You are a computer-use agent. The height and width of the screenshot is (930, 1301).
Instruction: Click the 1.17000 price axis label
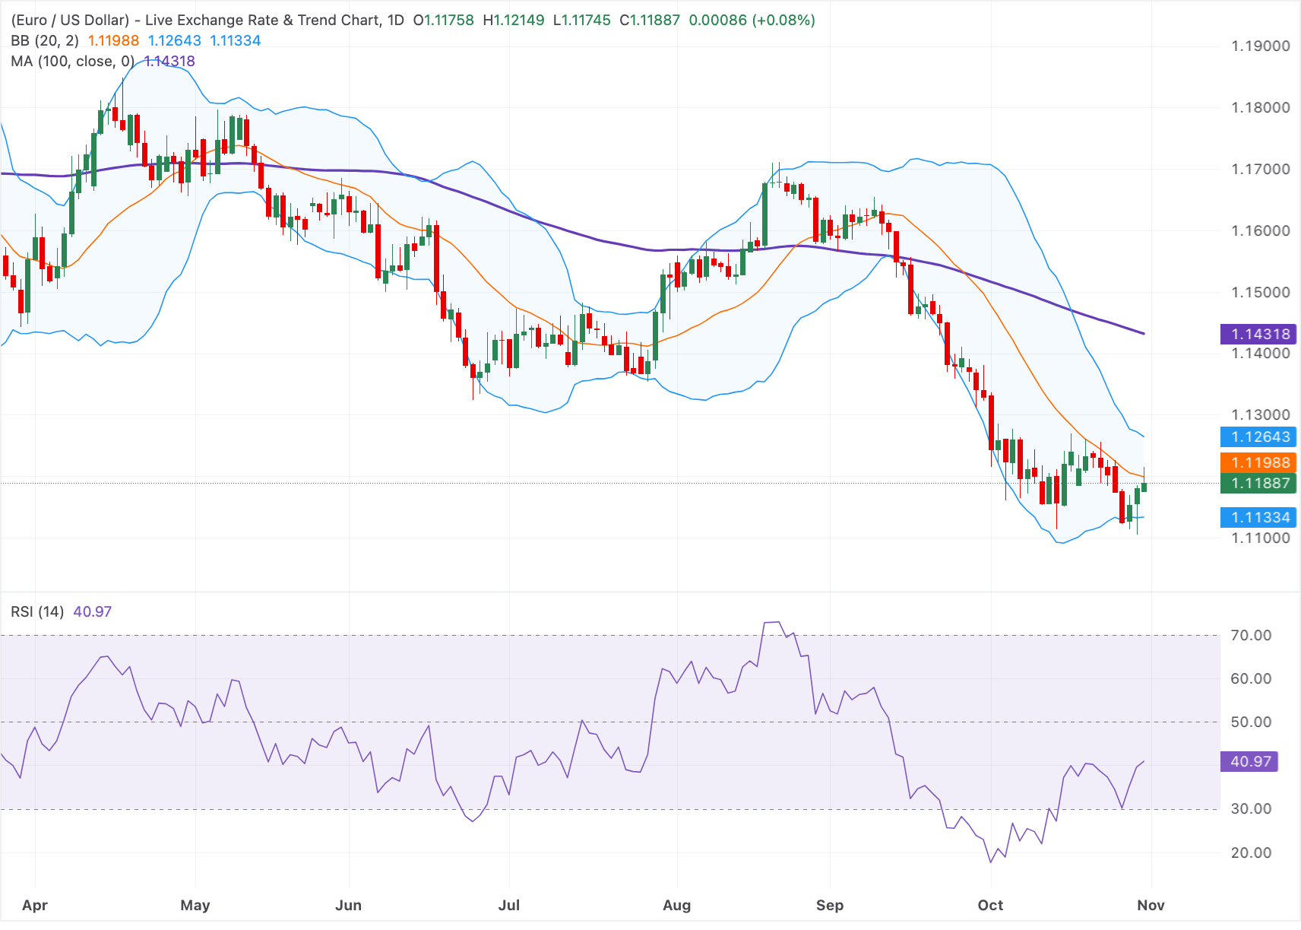coord(1261,169)
